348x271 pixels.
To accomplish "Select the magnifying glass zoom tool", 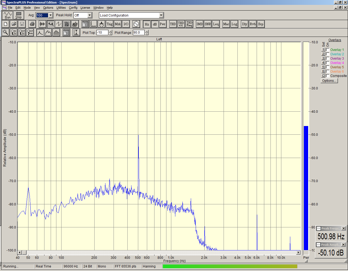I will (x=5, y=33).
